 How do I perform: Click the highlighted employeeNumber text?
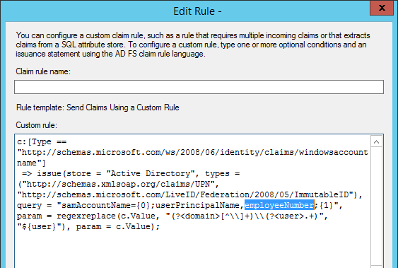(x=279, y=205)
